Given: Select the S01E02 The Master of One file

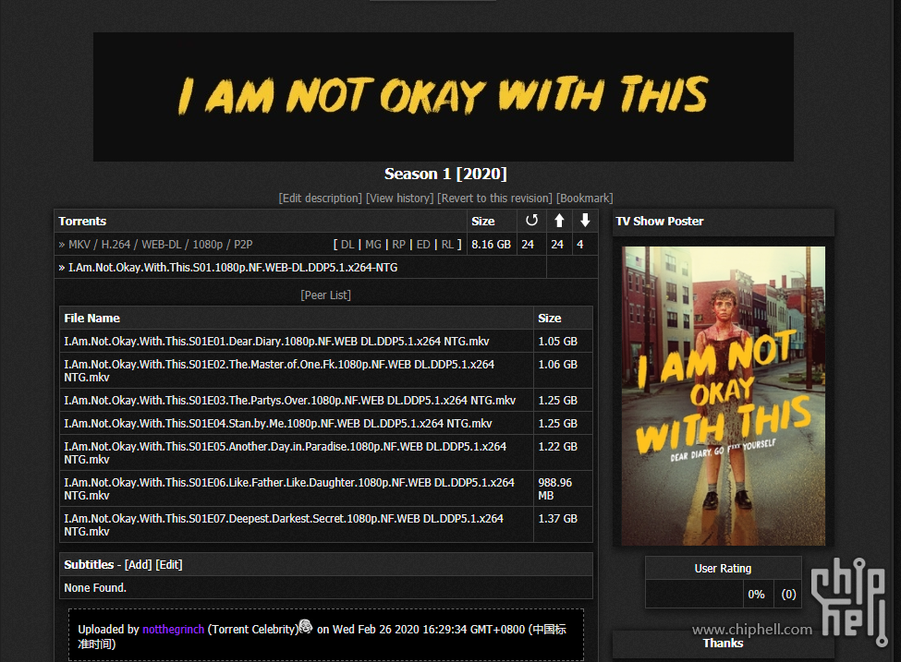Looking at the screenshot, I should [x=279, y=370].
